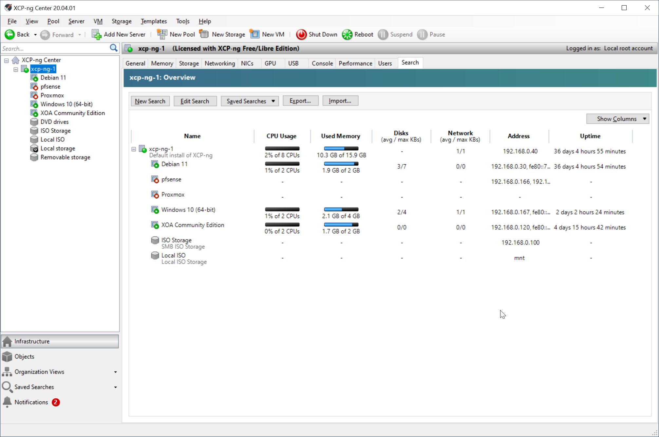Open the Templates menu
The height and width of the screenshot is (437, 659).
coord(154,21)
